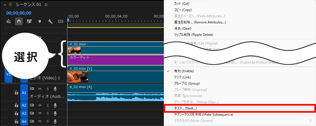
Task: Toggle lock on audio track A1
Action: coord(17,93)
